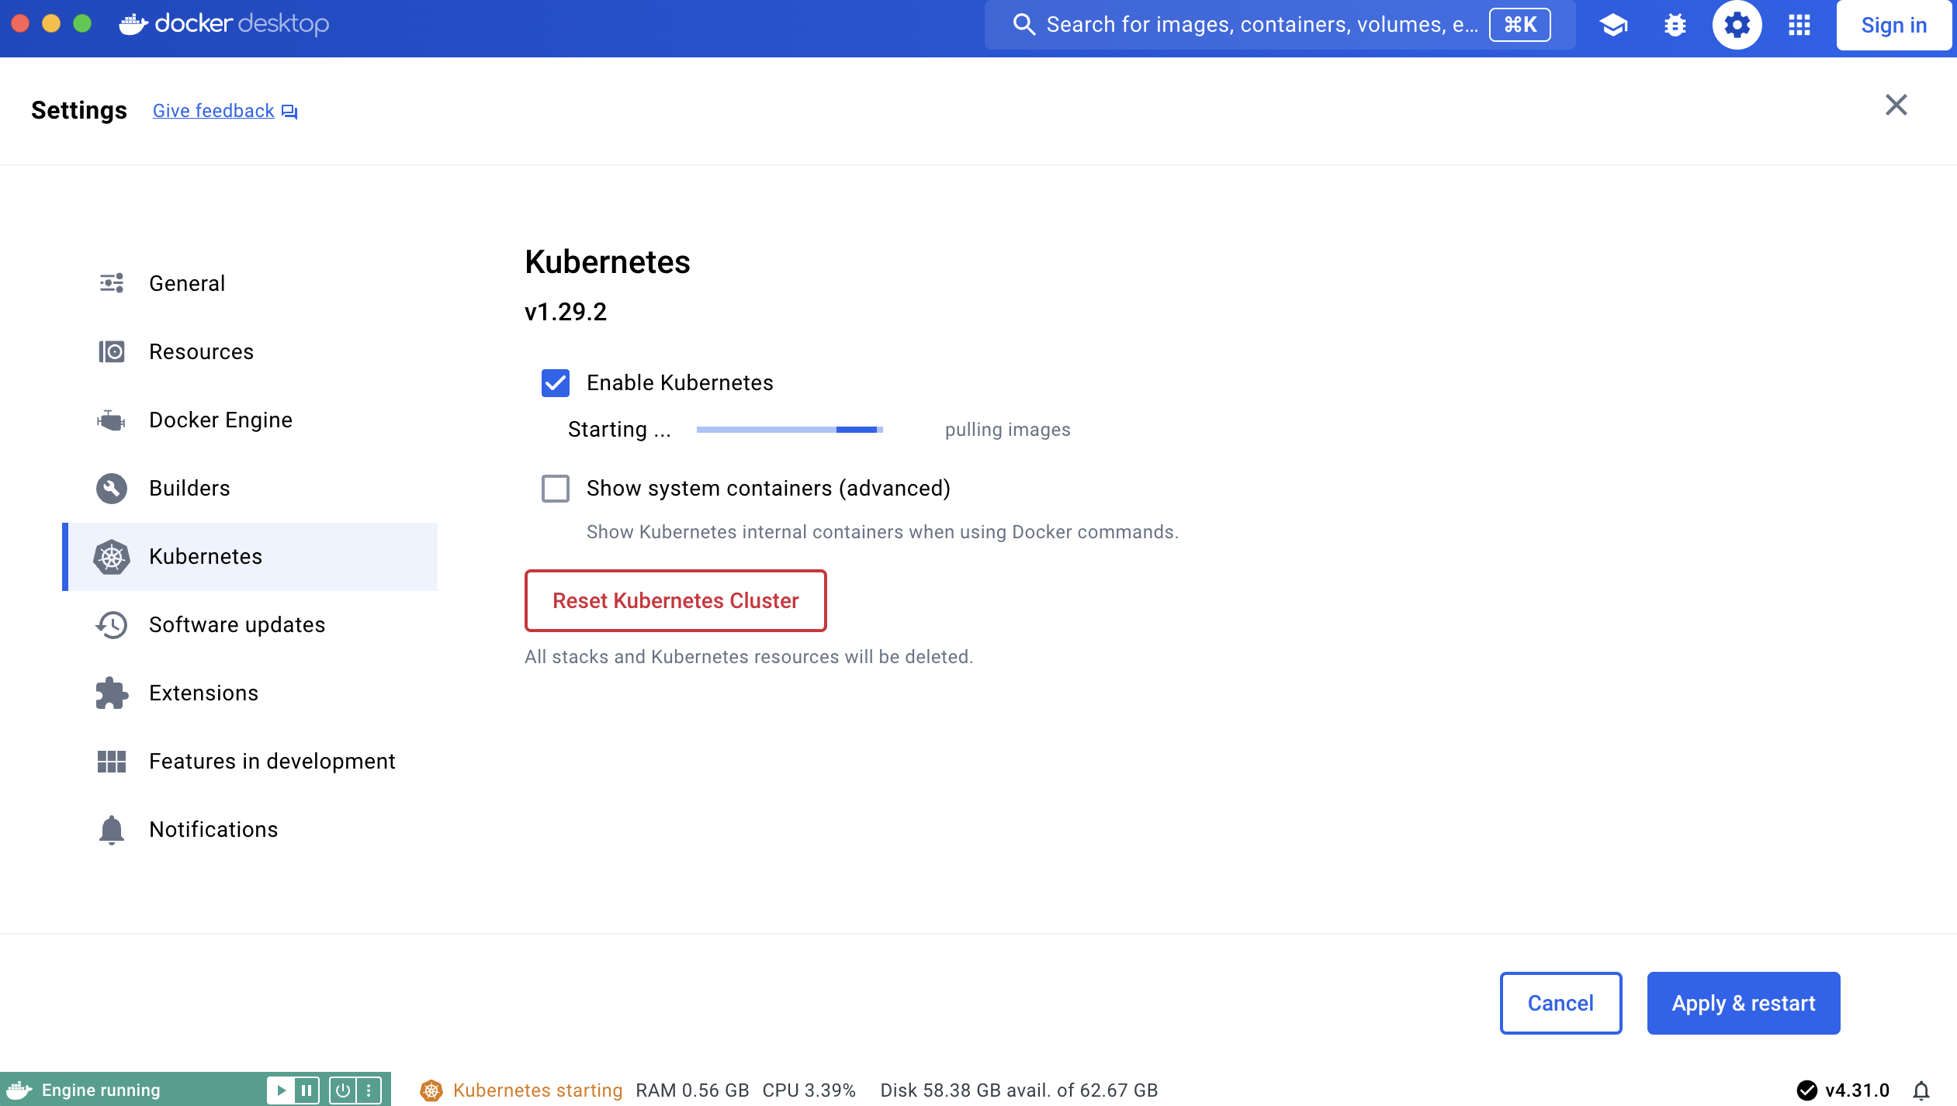Viewport: 1957px width, 1106px height.
Task: Click the macOS yellow minimize window button
Action: coord(51,24)
